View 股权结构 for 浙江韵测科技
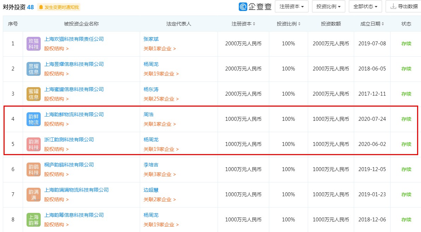 [56, 149]
